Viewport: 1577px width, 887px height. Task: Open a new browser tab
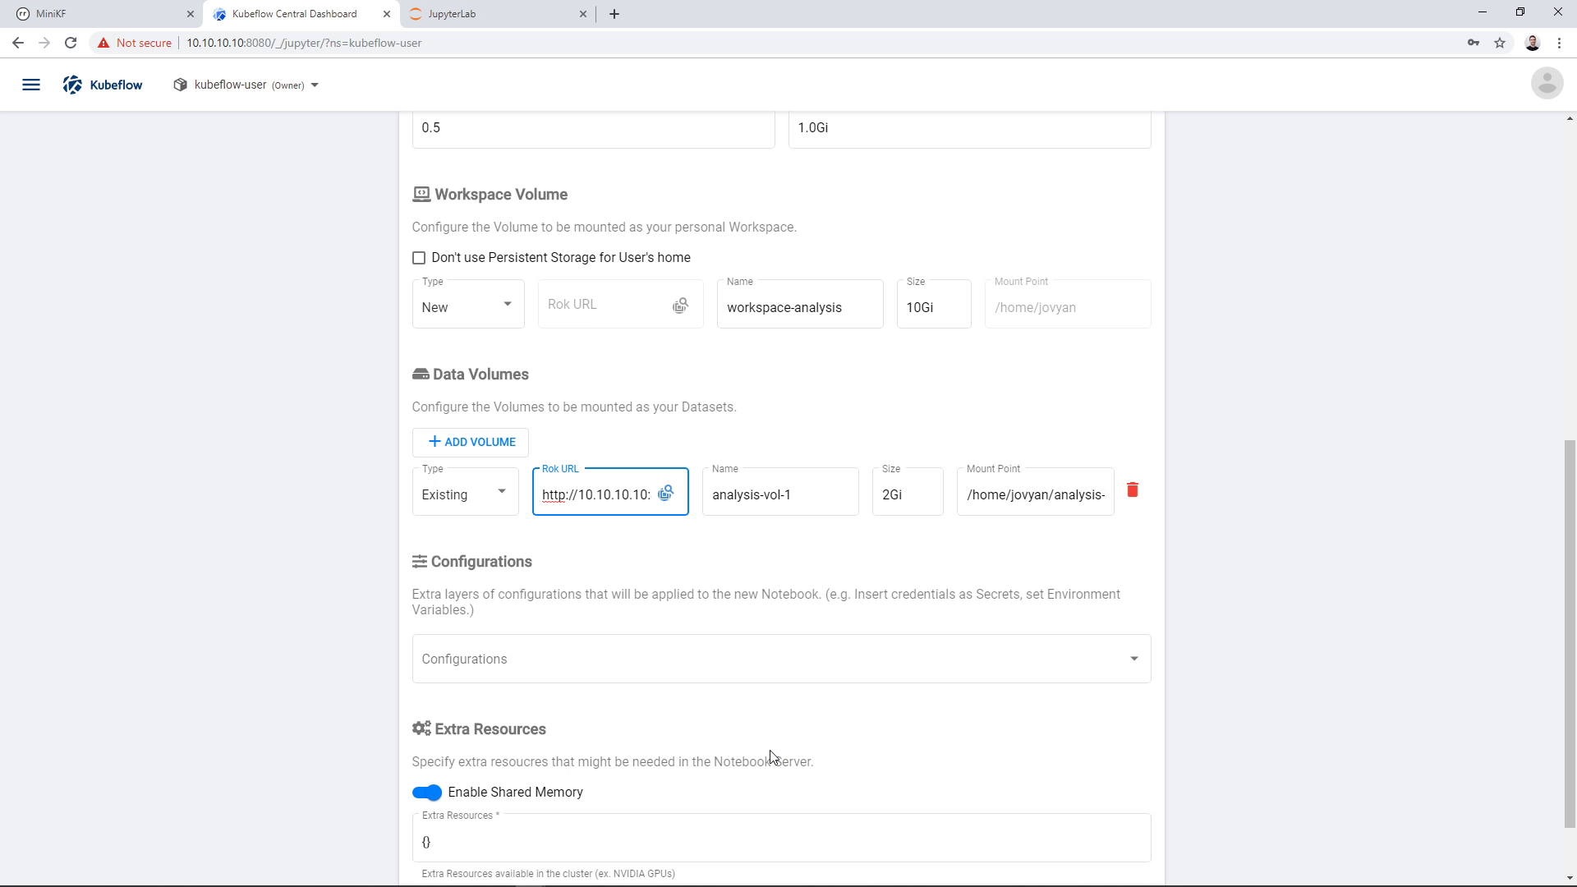[x=614, y=14]
